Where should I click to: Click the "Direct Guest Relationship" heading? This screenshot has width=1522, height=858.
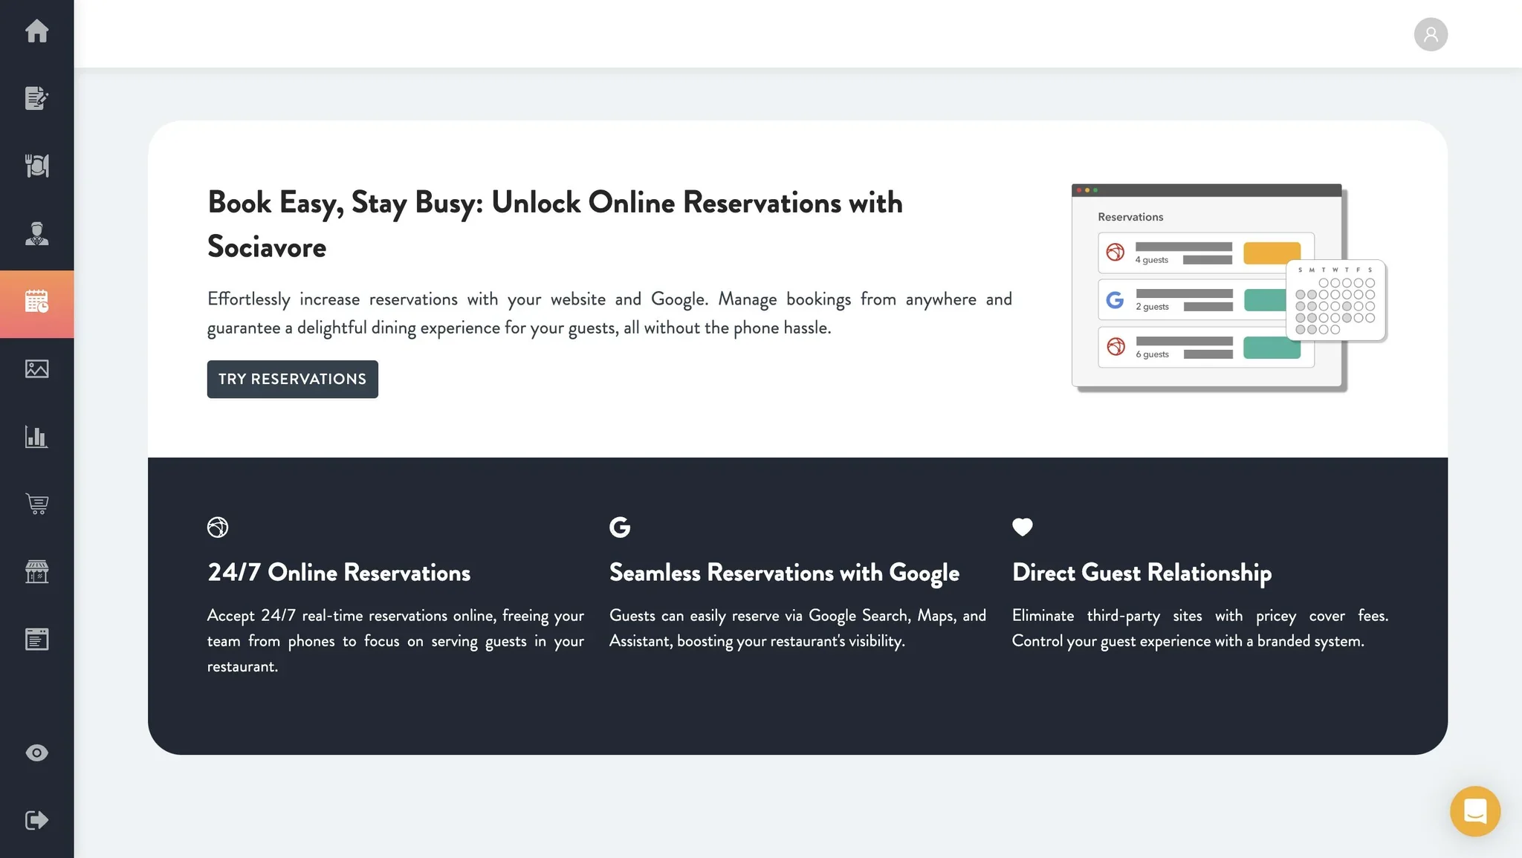pyautogui.click(x=1141, y=572)
